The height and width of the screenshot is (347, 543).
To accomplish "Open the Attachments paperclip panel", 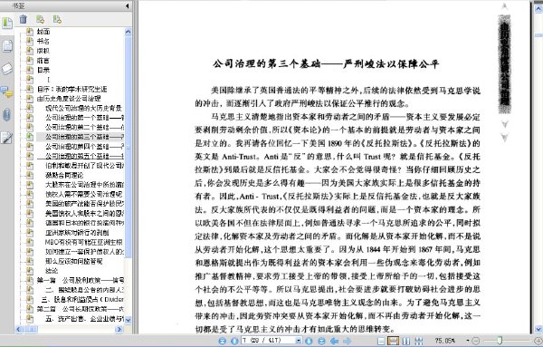I will pyautogui.click(x=7, y=115).
